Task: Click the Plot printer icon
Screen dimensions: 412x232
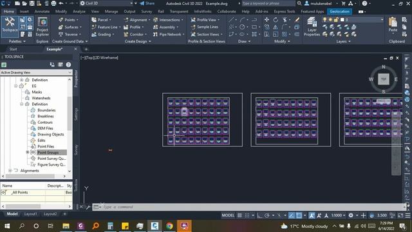Action: 53,3
